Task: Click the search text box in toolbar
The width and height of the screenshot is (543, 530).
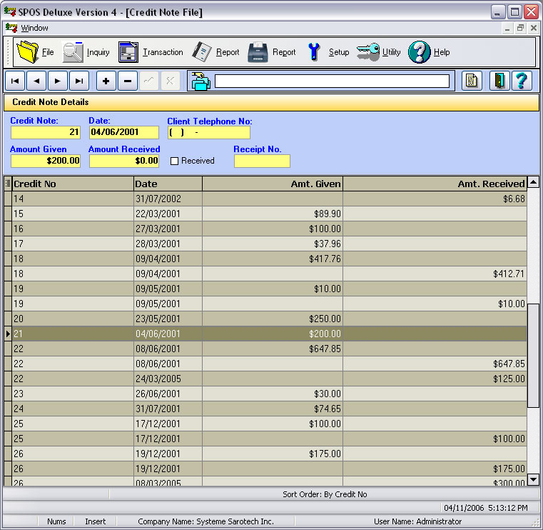Action: (332, 81)
